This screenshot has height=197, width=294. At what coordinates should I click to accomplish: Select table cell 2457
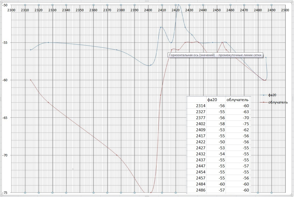tap(201, 178)
